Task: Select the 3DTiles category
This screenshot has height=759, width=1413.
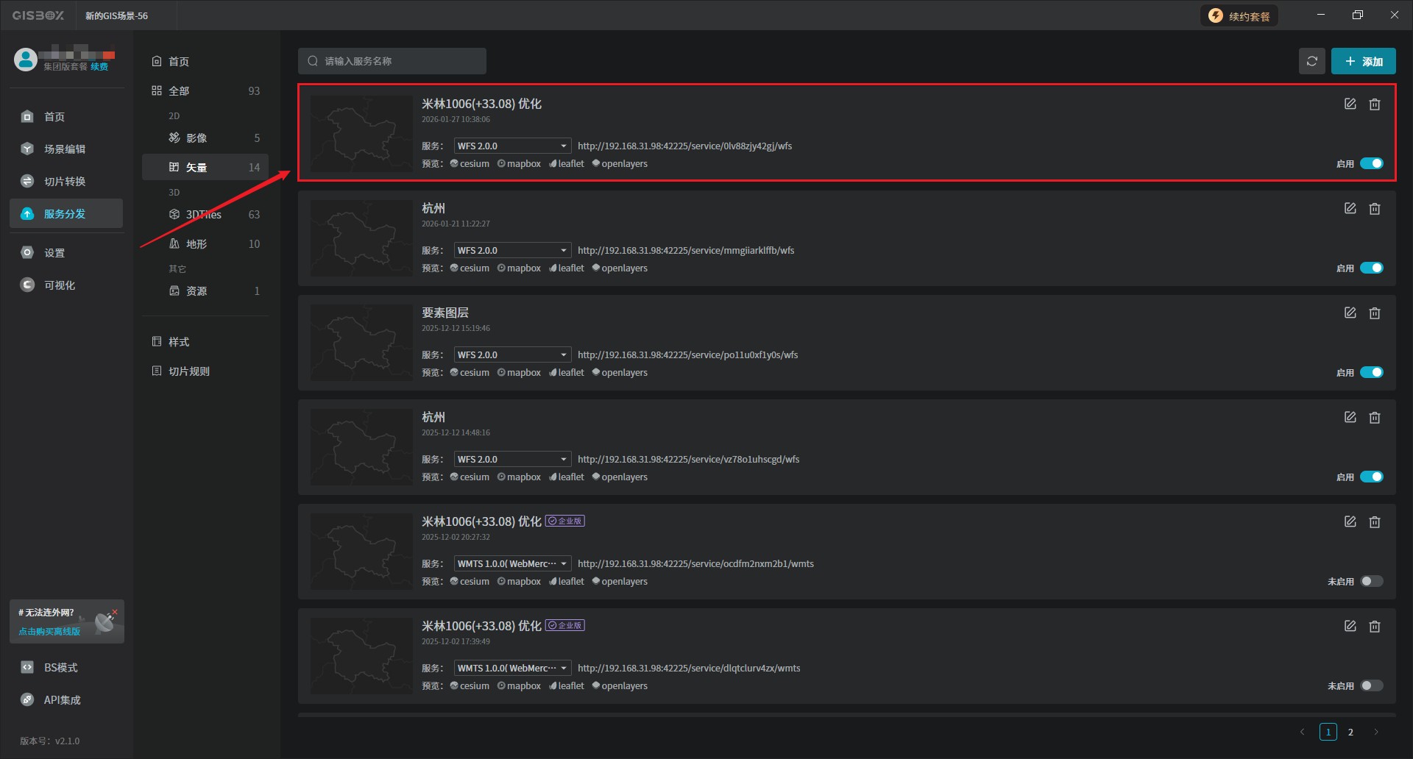Action: [203, 215]
